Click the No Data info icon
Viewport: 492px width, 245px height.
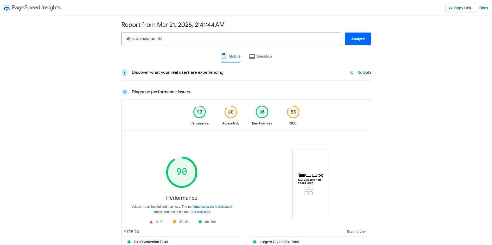352,72
